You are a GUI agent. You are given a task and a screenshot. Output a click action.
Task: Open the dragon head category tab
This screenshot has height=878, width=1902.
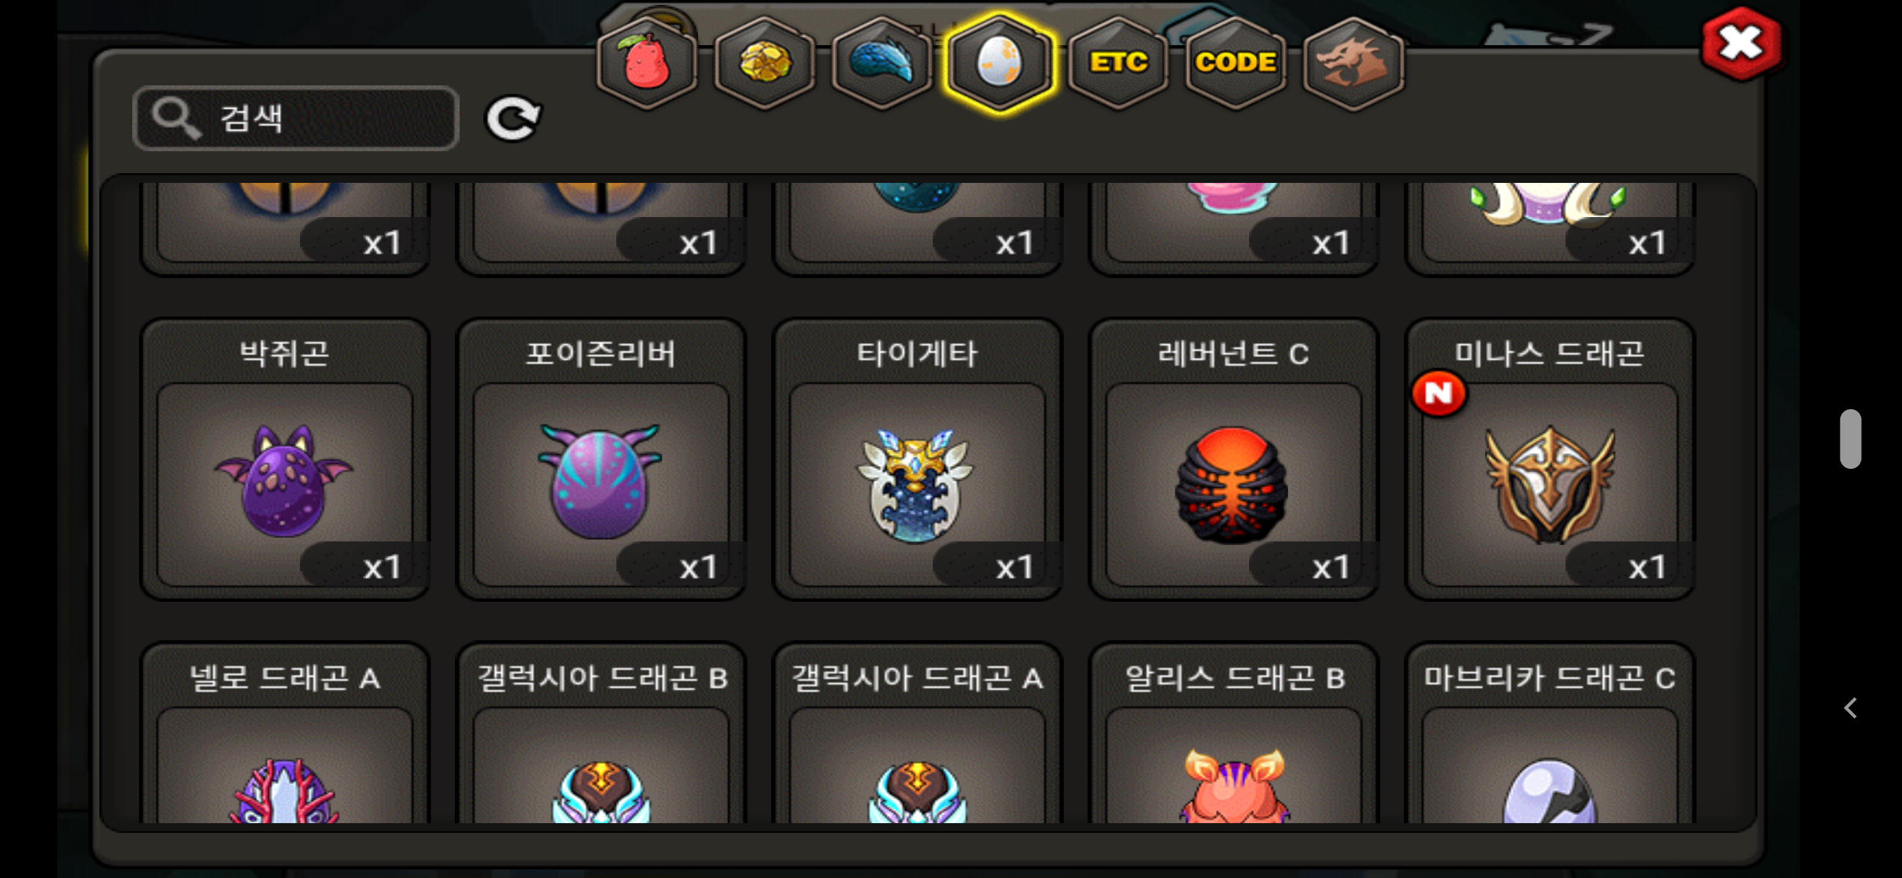pyautogui.click(x=1353, y=63)
